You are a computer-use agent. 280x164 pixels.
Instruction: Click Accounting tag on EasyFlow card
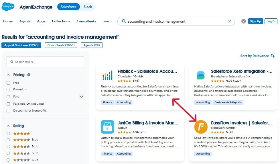point(203,154)
